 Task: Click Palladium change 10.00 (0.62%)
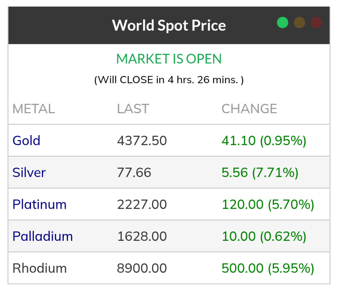point(264,236)
